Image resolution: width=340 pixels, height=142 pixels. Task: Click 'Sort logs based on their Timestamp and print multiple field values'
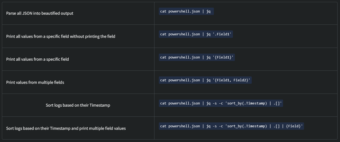click(66, 128)
